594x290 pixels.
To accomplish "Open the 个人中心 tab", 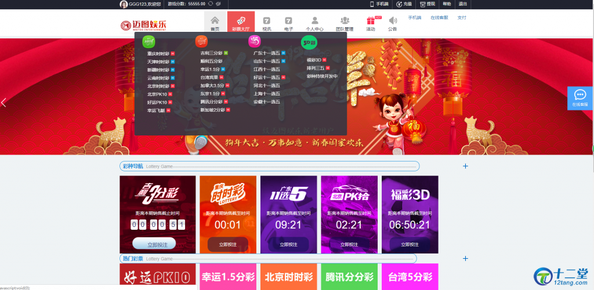I will click(314, 24).
